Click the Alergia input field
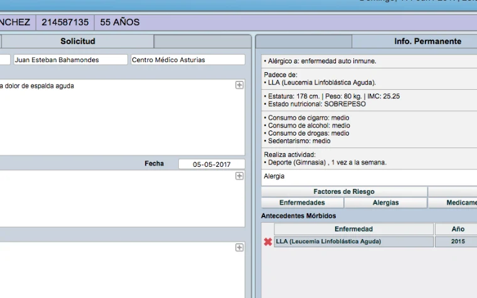The image size is (477, 298). [x=369, y=178]
